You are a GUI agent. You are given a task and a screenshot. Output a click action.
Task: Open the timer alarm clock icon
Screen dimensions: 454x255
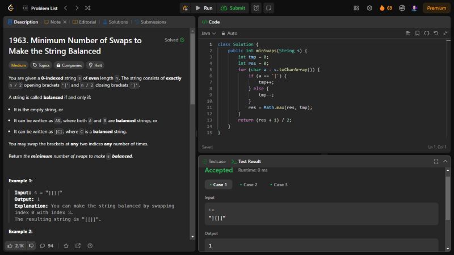click(x=257, y=8)
